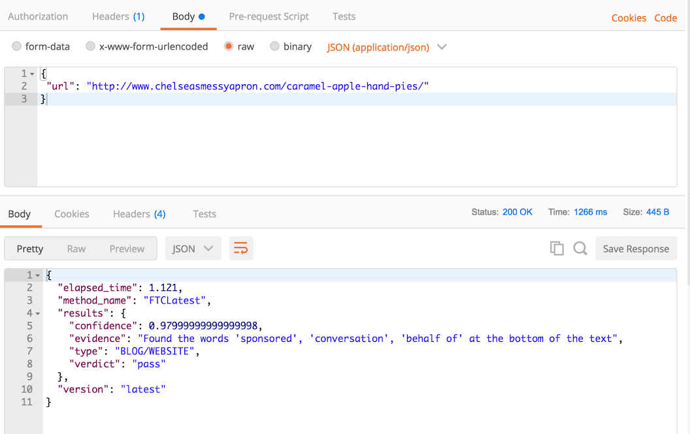Click the chelseasmessyapron URL string in request body
Viewport: 690px width, 434px height.
(258, 86)
